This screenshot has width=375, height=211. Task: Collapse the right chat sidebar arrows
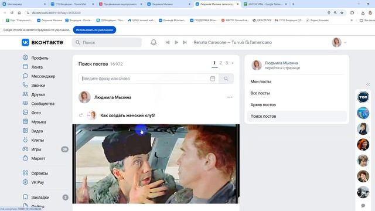point(368,84)
